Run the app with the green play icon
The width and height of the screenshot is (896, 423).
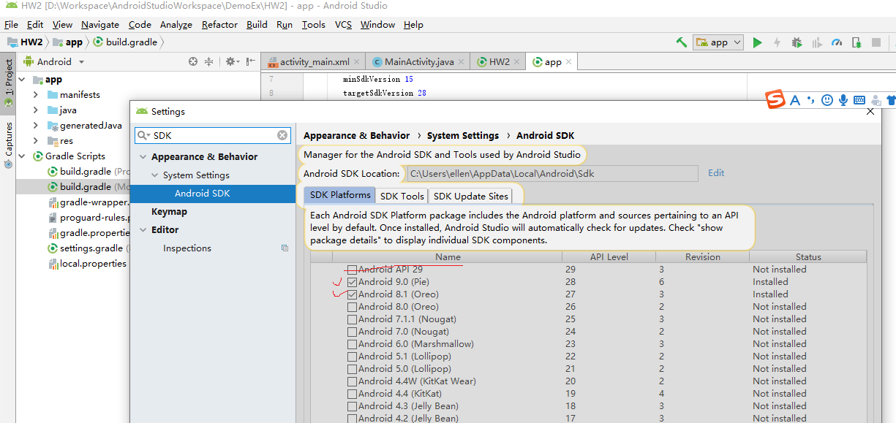(x=757, y=42)
